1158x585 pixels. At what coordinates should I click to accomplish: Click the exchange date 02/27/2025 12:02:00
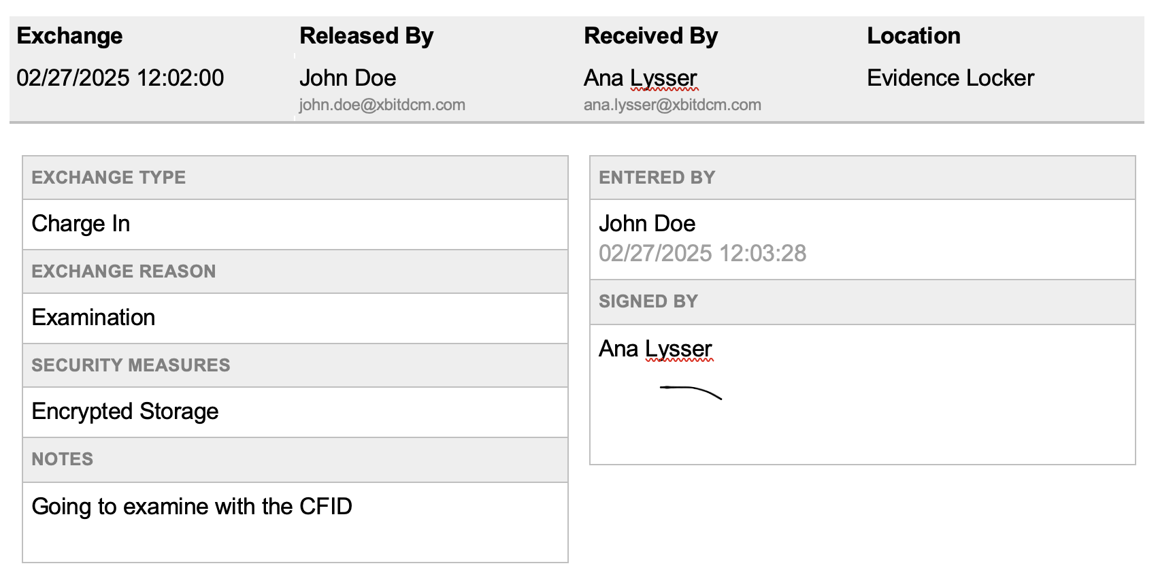pos(120,78)
